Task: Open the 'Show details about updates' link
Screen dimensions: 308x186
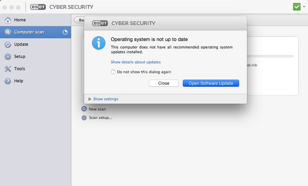Action: pyautogui.click(x=136, y=62)
